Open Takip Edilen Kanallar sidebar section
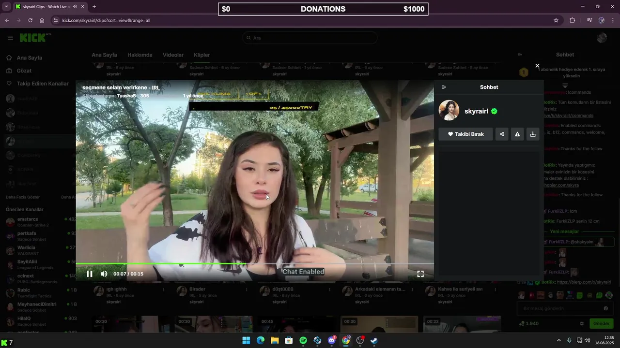 [x=43, y=84]
